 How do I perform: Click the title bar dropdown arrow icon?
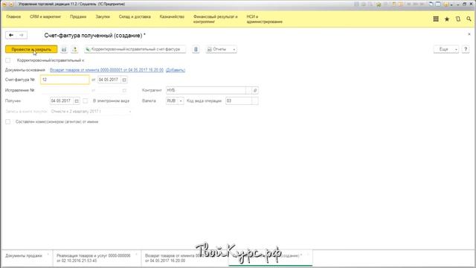point(11,4)
